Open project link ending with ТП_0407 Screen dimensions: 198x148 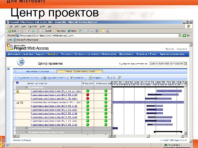(x=54, y=110)
